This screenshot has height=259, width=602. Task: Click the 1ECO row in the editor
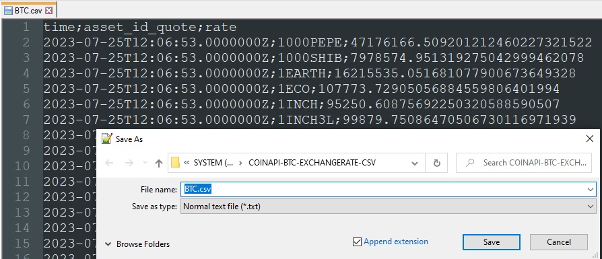[302, 89]
